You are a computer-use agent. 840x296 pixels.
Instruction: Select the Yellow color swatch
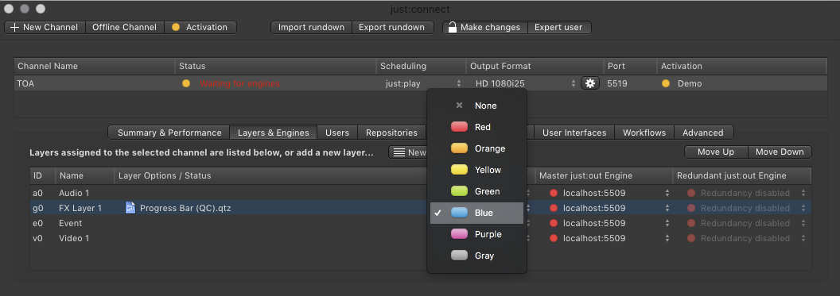coord(460,170)
